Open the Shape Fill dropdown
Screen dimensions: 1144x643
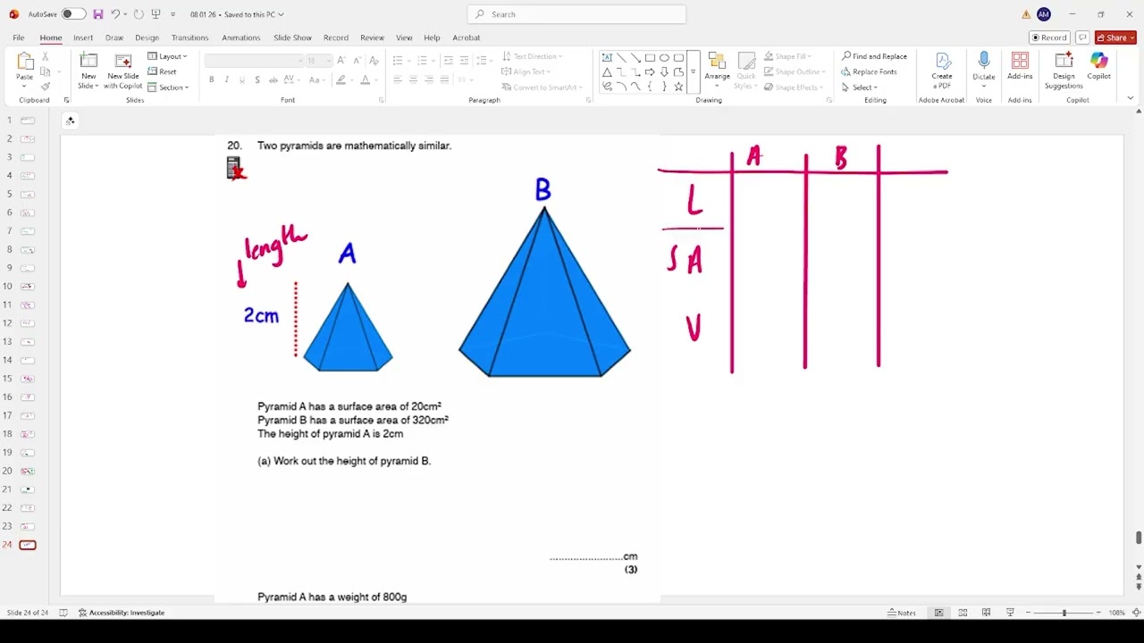(x=786, y=56)
